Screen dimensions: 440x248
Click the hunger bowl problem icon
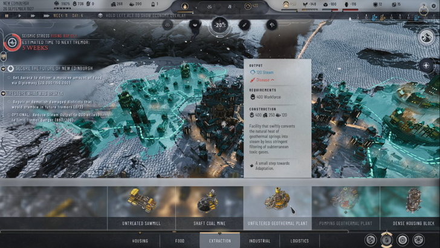coord(195,25)
